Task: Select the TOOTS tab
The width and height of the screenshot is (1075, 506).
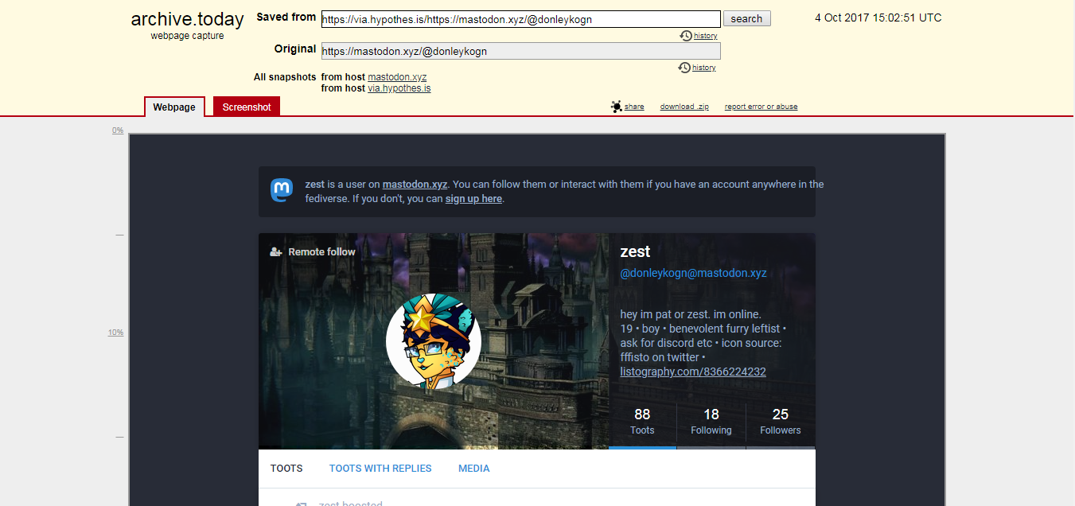Action: pos(286,469)
